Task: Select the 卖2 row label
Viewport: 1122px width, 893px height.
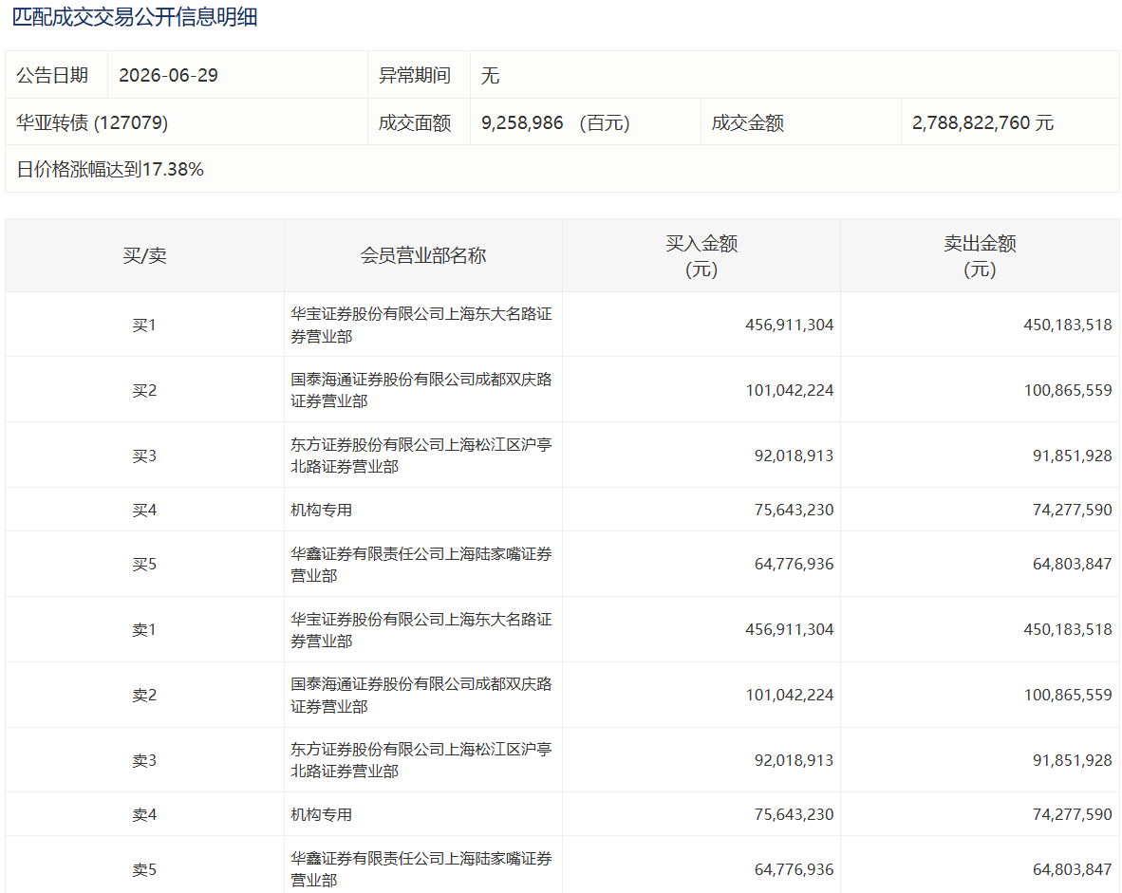Action: (144, 695)
